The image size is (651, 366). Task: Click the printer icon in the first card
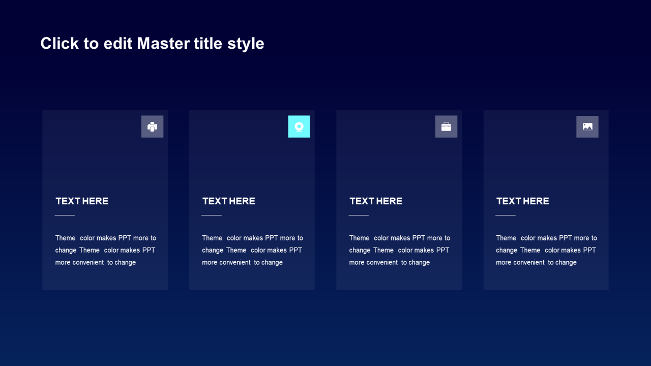coord(152,127)
